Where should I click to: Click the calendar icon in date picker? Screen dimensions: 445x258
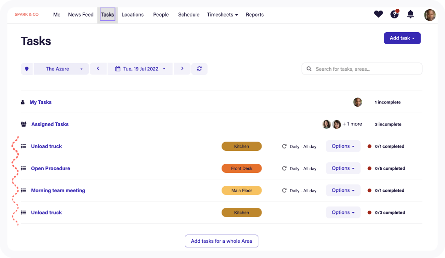coord(118,69)
